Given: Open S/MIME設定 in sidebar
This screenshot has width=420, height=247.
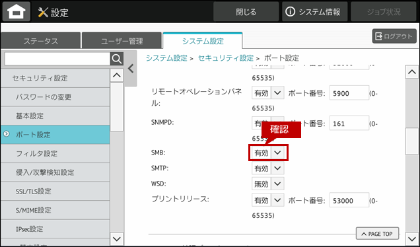Looking at the screenshot, I should point(55,210).
